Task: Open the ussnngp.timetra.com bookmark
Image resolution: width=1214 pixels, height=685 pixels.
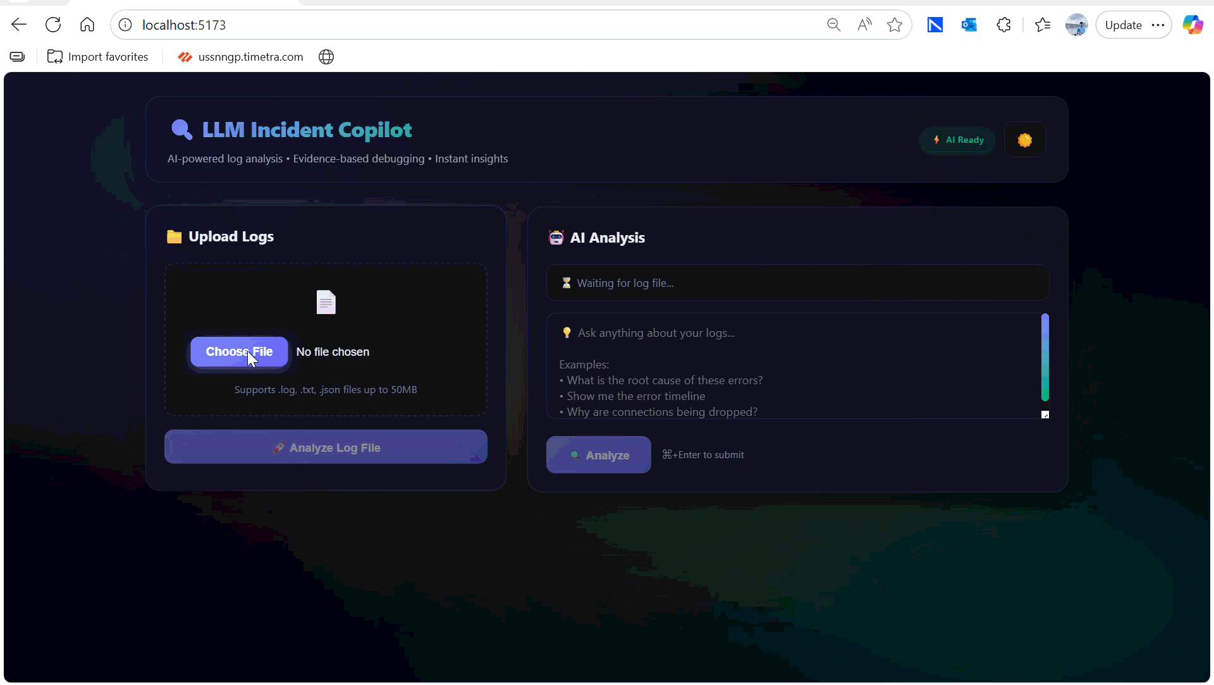Action: click(240, 56)
